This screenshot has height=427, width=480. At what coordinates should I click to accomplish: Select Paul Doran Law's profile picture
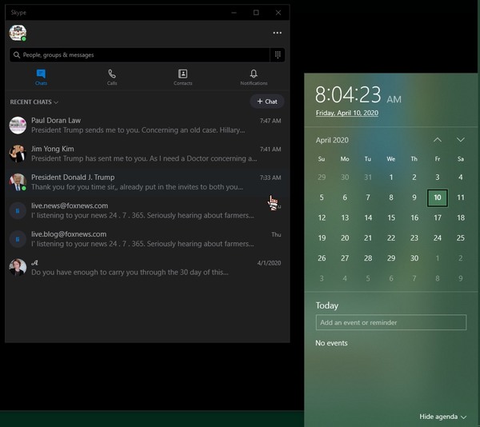coord(18,126)
